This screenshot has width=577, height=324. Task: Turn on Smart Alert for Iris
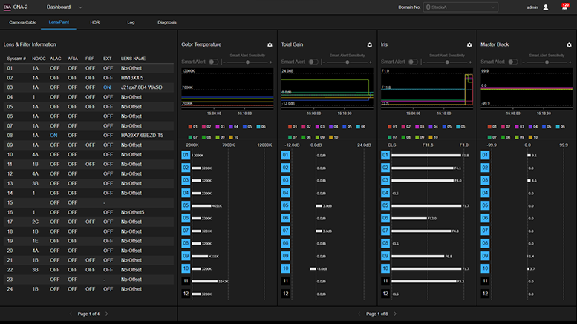tap(413, 62)
